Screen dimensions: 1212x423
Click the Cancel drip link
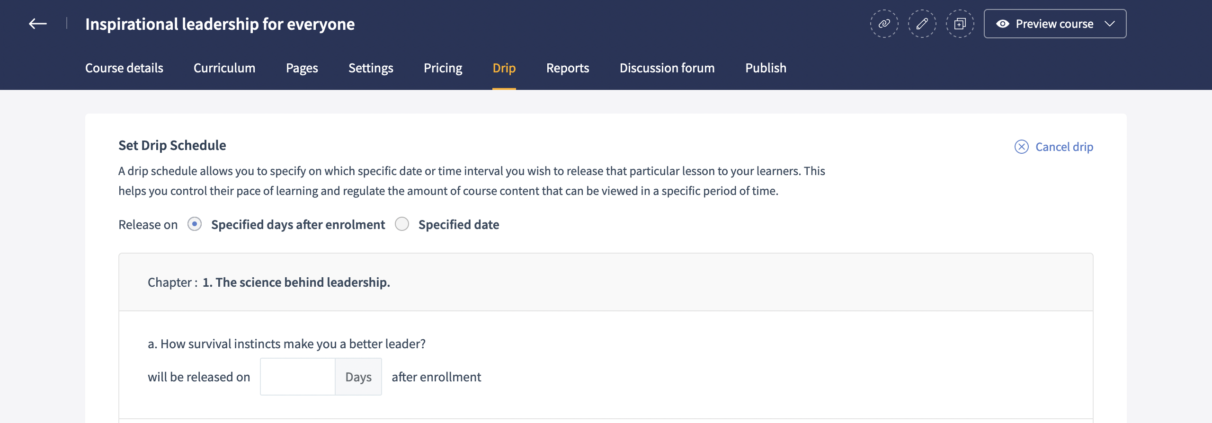coord(1064,147)
